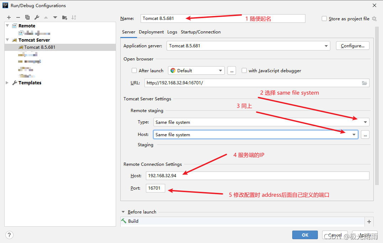This screenshot has height=243, width=383.
Task: Collapse the Before launch section
Action: tap(123, 212)
